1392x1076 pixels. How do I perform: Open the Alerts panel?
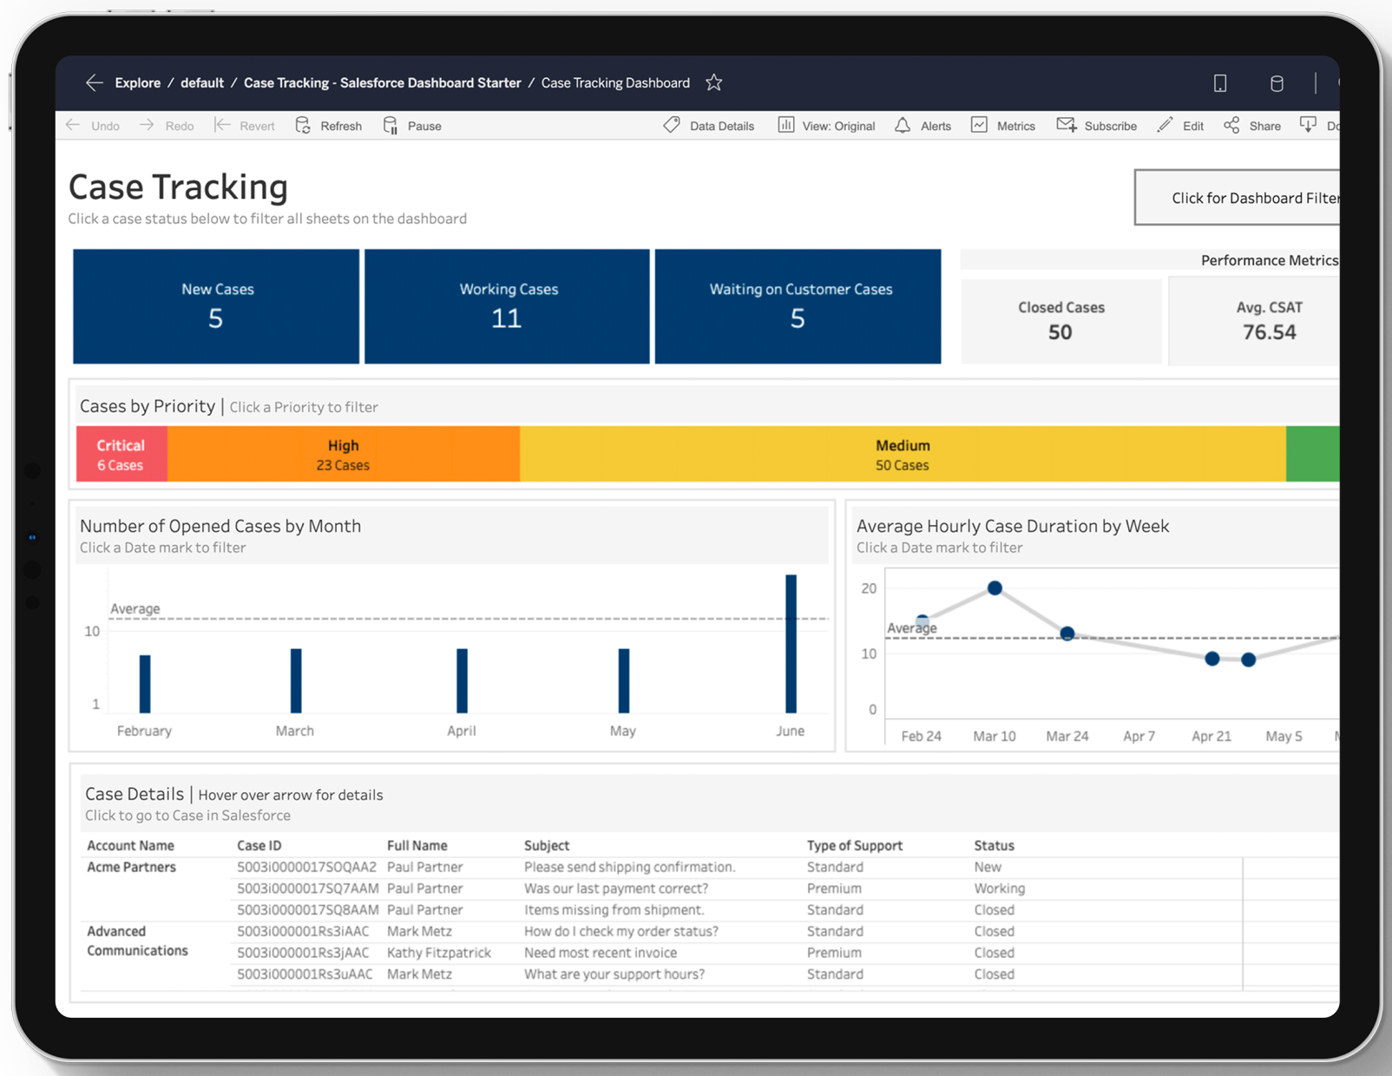tap(922, 125)
